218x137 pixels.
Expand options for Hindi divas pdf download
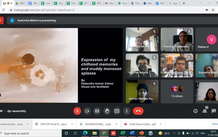coord(161,124)
